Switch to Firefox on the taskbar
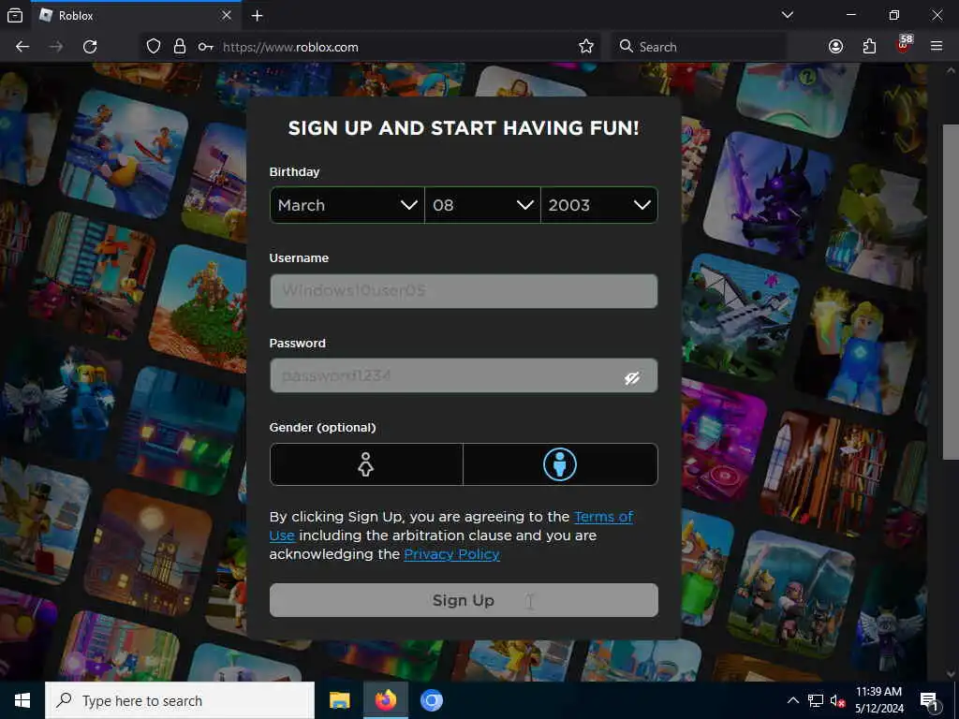Screen dimensions: 959x719 pos(385,700)
